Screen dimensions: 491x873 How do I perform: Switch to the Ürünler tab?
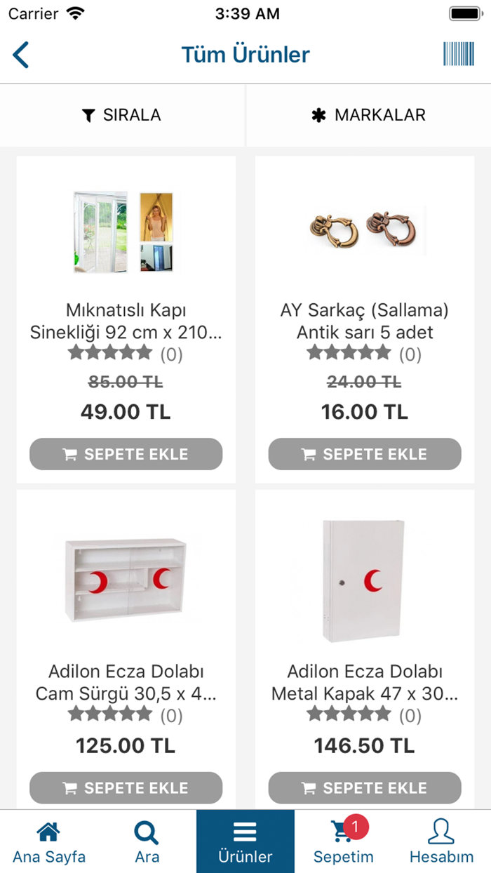click(x=245, y=841)
